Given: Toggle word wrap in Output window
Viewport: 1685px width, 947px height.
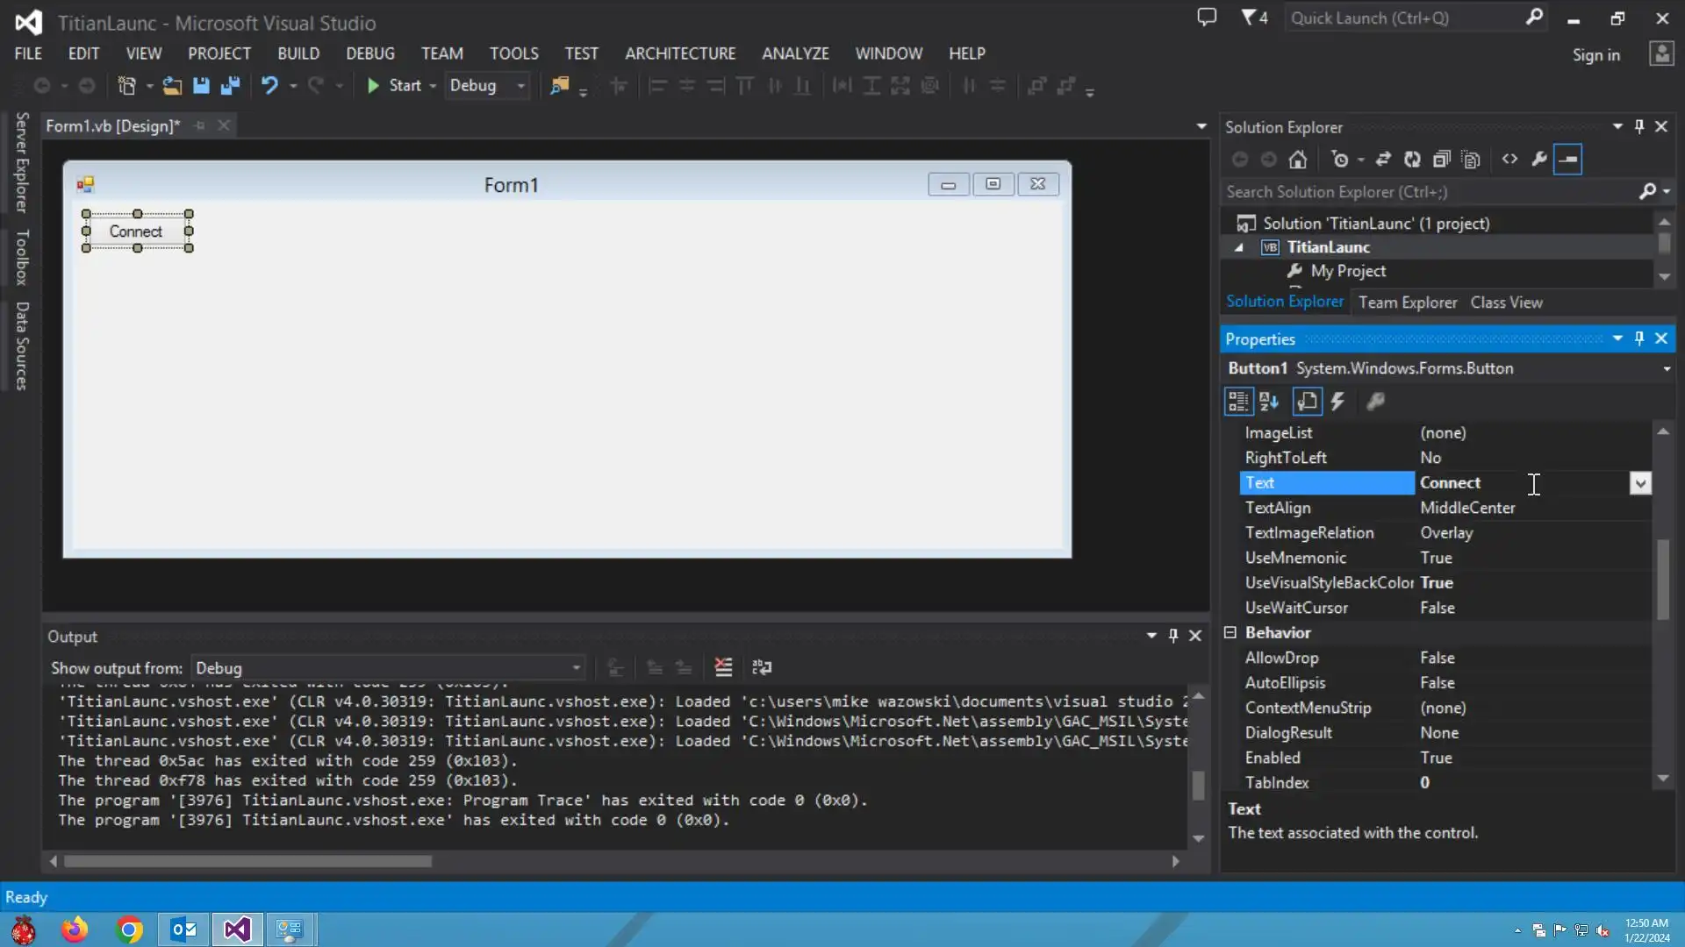Looking at the screenshot, I should click(x=762, y=668).
